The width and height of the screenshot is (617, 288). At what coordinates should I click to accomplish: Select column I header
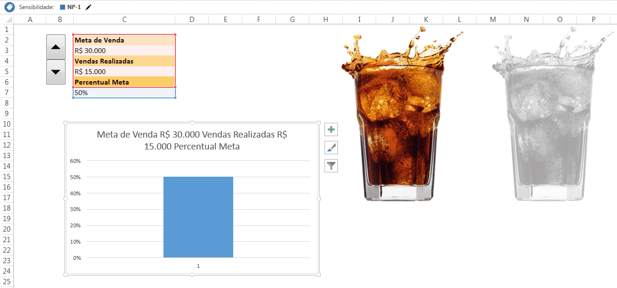pyautogui.click(x=359, y=19)
